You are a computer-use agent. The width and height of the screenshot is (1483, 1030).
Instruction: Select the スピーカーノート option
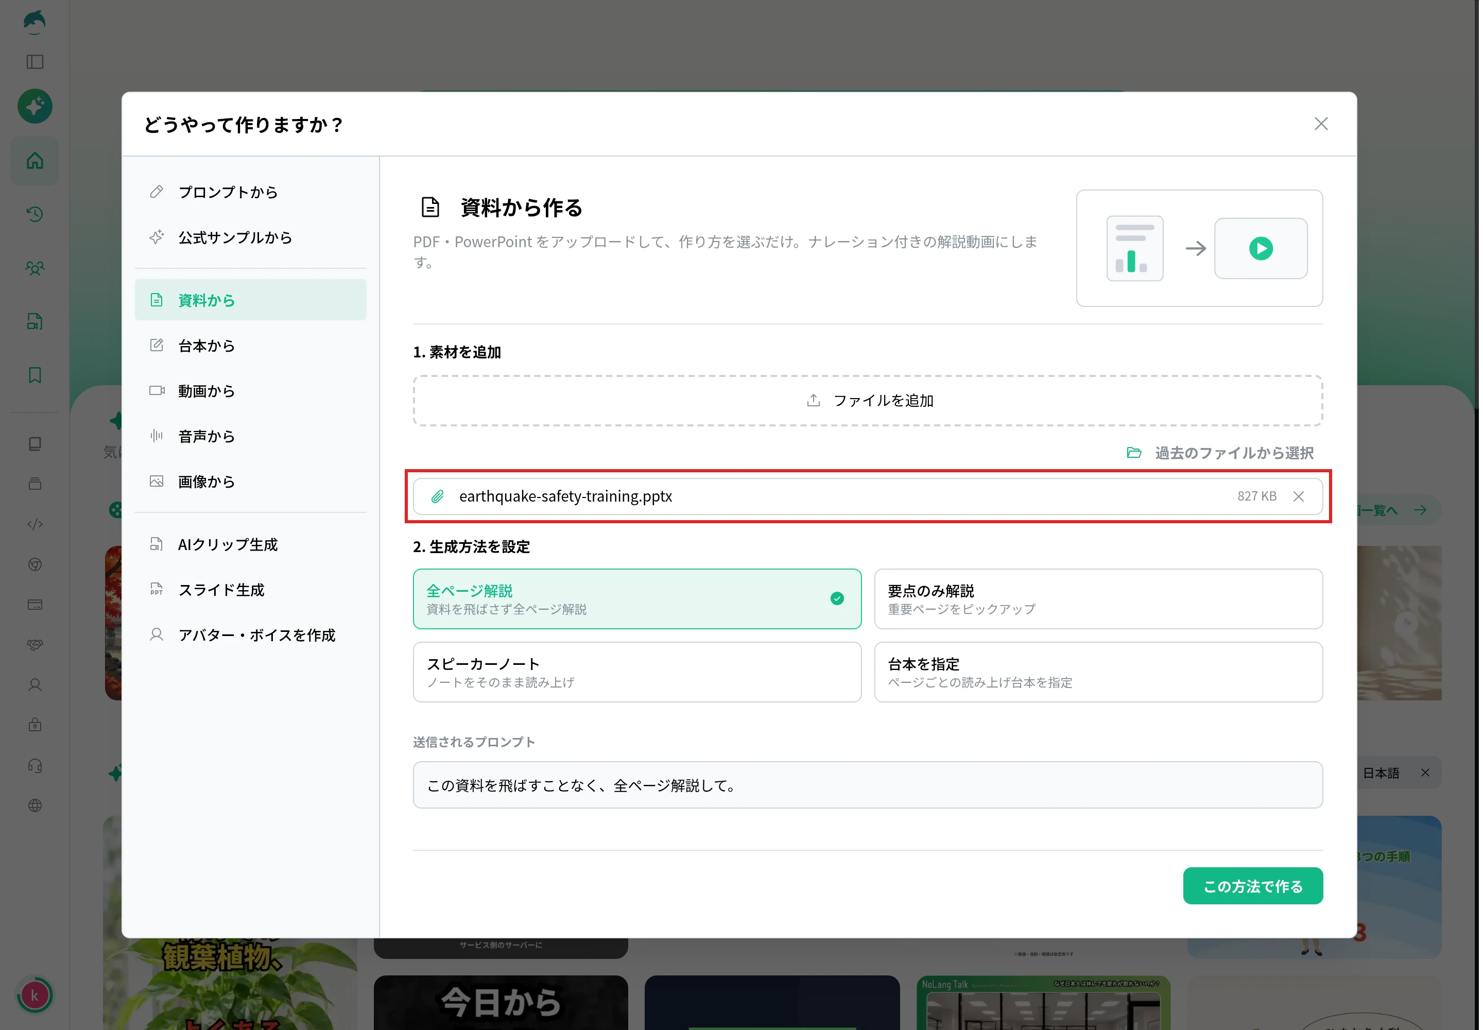click(x=637, y=672)
